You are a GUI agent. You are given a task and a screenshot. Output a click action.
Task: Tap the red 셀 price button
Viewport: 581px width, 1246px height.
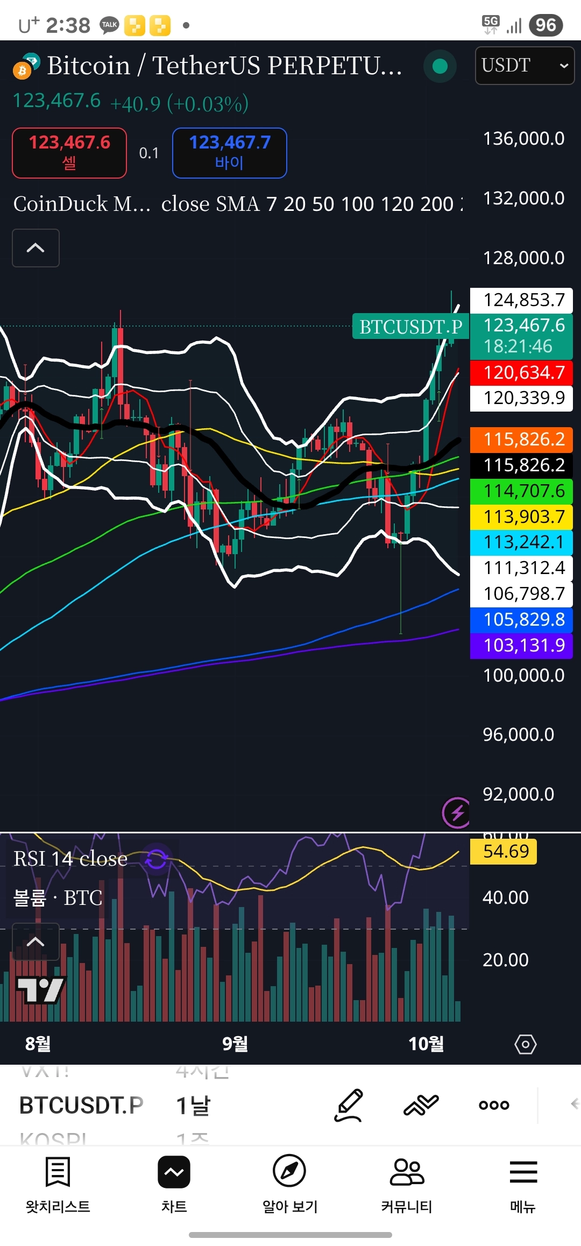pyautogui.click(x=69, y=153)
